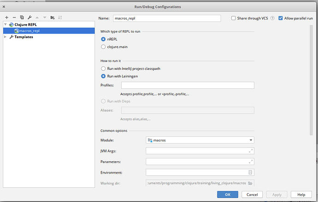Click the 'Which type of REPL to run' heading
This screenshot has width=318, height=202.
click(x=120, y=32)
